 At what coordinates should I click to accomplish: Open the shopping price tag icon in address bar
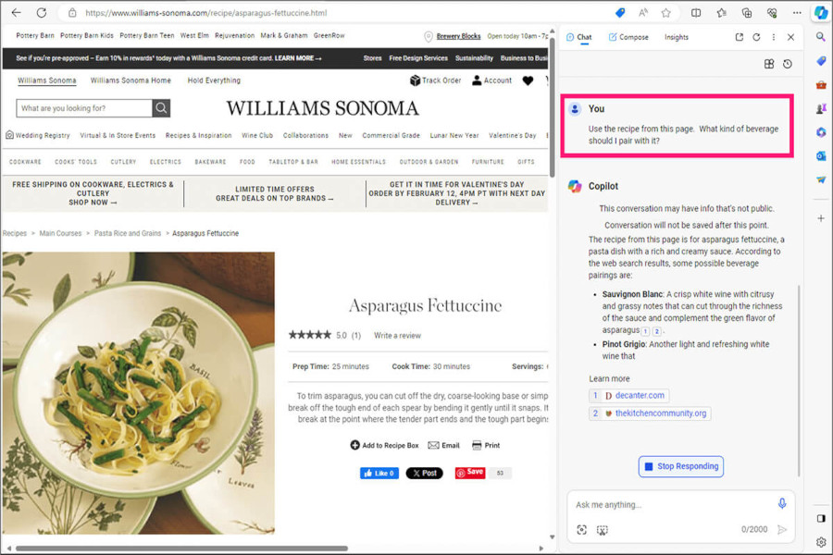pyautogui.click(x=620, y=13)
